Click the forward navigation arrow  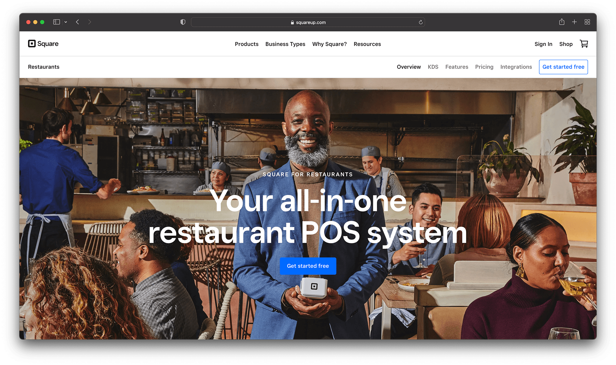coord(90,22)
